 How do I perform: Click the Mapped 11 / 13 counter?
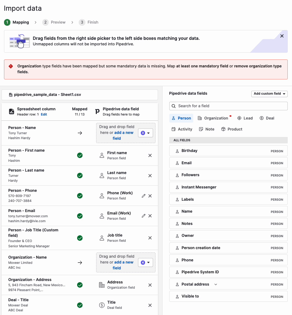click(x=80, y=112)
